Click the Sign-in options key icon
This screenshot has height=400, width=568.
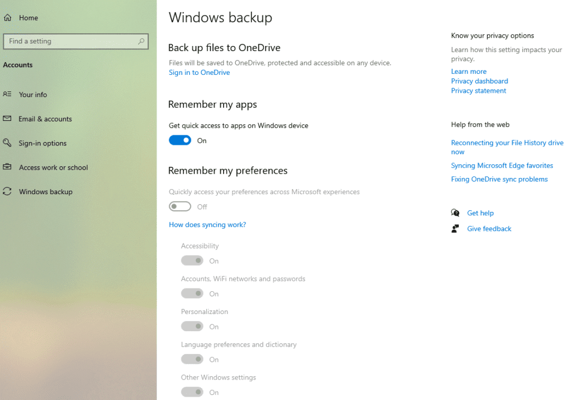tap(8, 143)
